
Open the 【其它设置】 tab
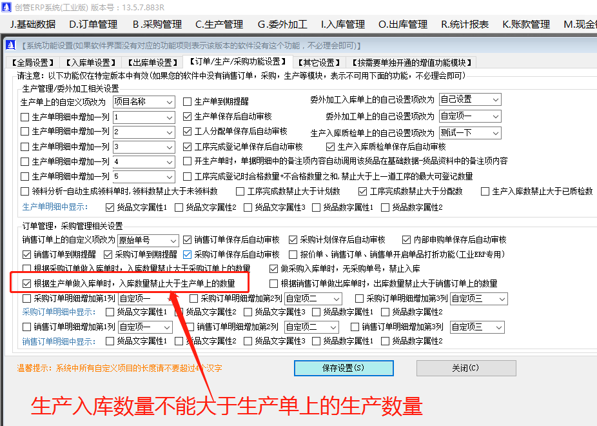point(320,63)
